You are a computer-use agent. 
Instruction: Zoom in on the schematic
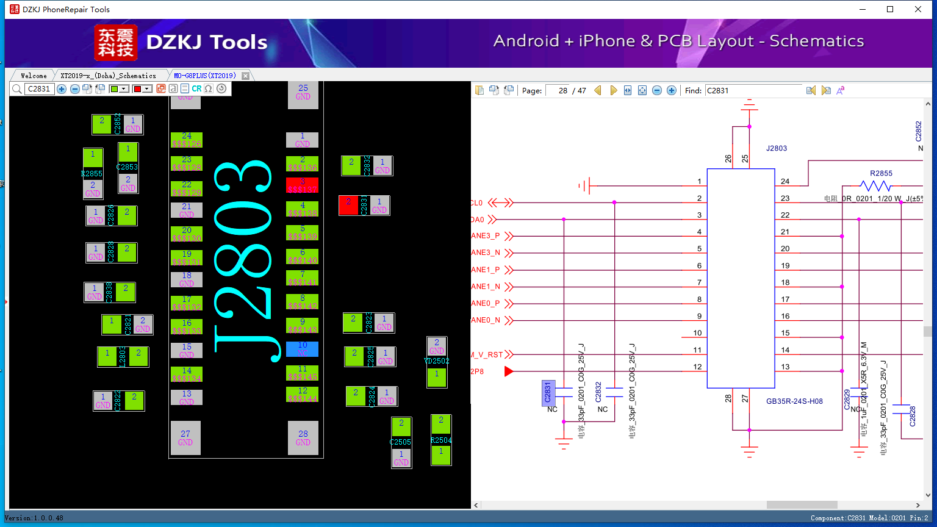click(x=672, y=90)
